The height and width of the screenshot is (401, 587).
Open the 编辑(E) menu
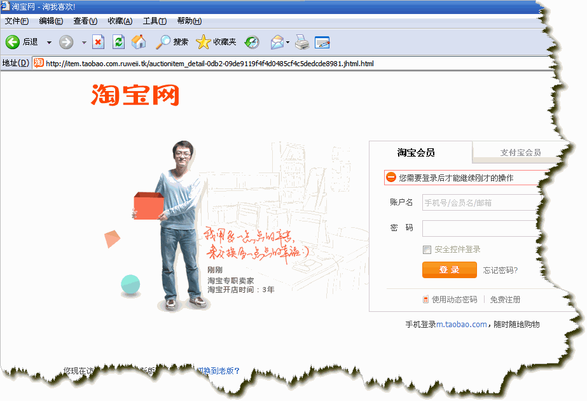52,21
